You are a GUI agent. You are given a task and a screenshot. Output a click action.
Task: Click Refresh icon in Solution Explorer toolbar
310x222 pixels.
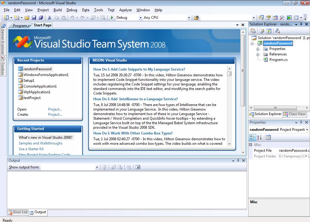click(x=269, y=31)
